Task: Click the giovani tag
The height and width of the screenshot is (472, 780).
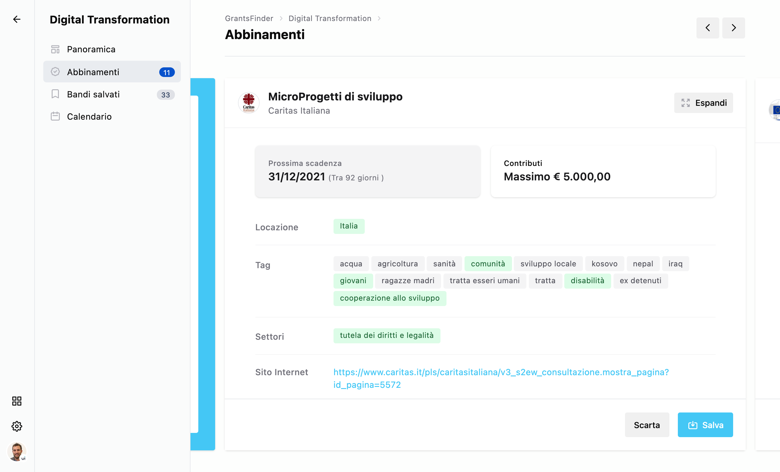Action: pos(353,281)
